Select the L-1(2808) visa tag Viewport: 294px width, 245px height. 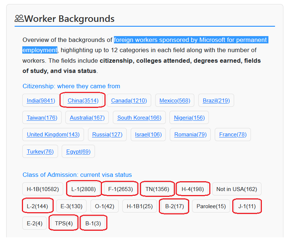(84, 189)
